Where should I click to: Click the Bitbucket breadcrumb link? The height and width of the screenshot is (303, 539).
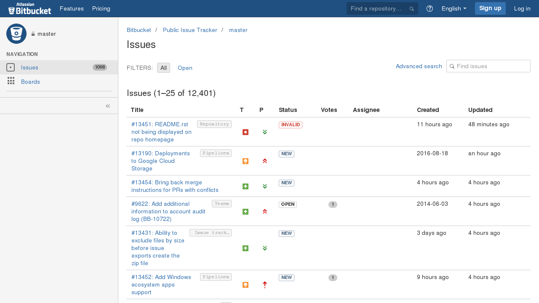pyautogui.click(x=139, y=30)
